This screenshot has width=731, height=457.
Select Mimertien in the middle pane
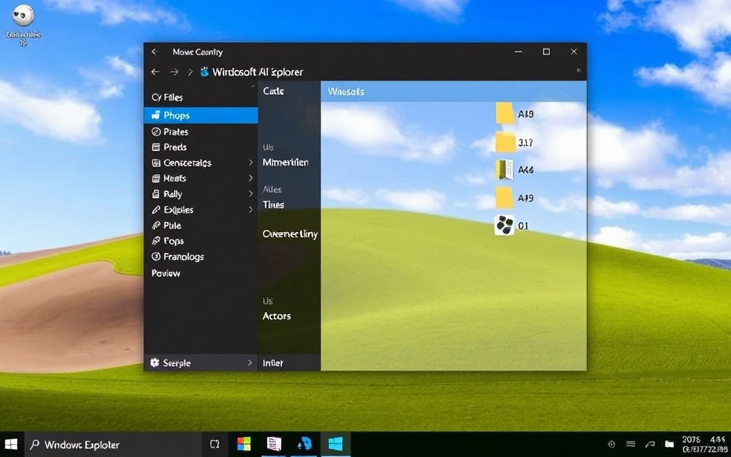click(x=286, y=163)
